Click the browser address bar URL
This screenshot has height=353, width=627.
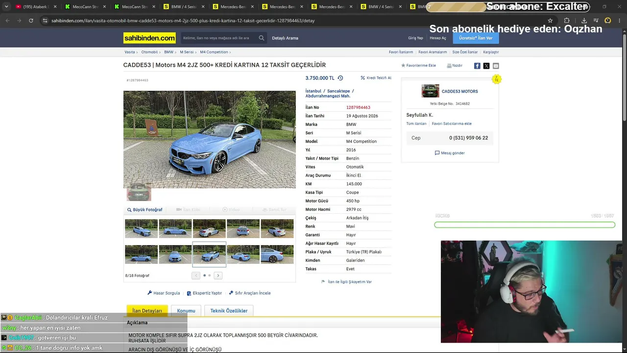(x=183, y=21)
